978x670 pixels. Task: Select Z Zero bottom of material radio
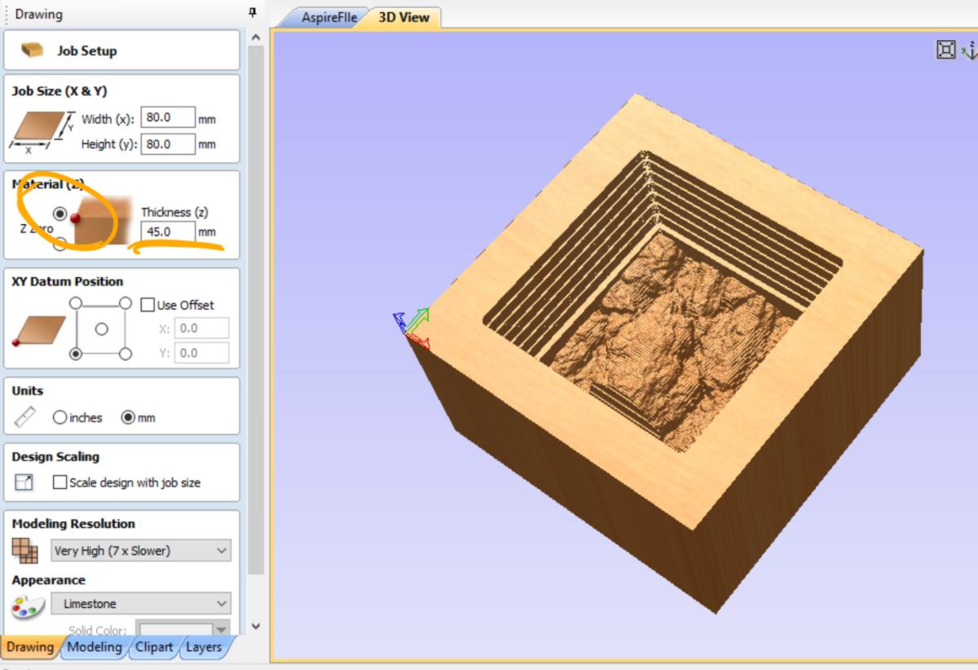59,243
